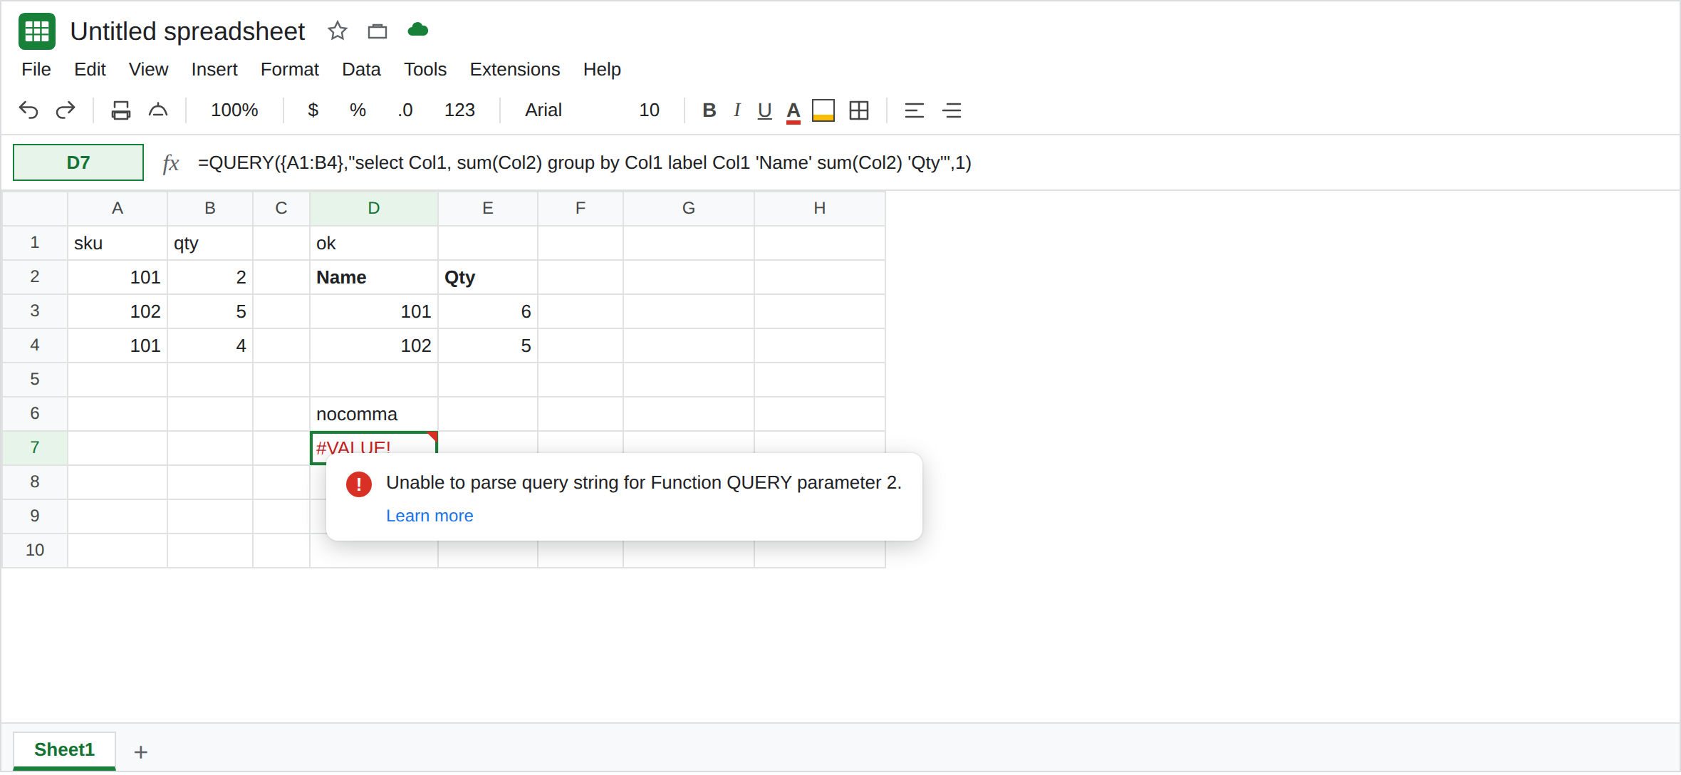1681x775 pixels.
Task: Follow the Learn more error link
Action: [430, 516]
